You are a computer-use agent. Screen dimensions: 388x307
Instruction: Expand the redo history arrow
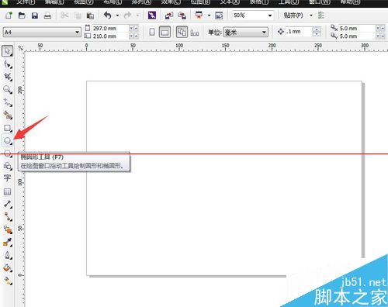137,16
